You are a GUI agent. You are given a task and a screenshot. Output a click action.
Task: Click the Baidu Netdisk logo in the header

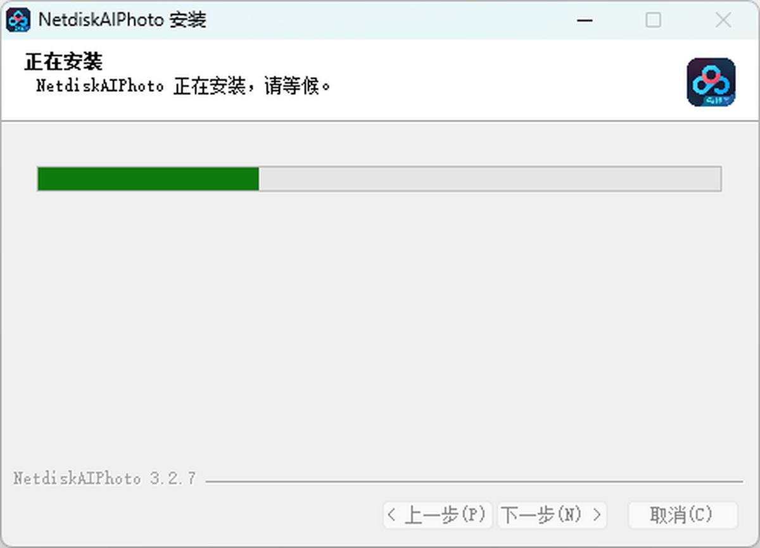click(x=711, y=82)
